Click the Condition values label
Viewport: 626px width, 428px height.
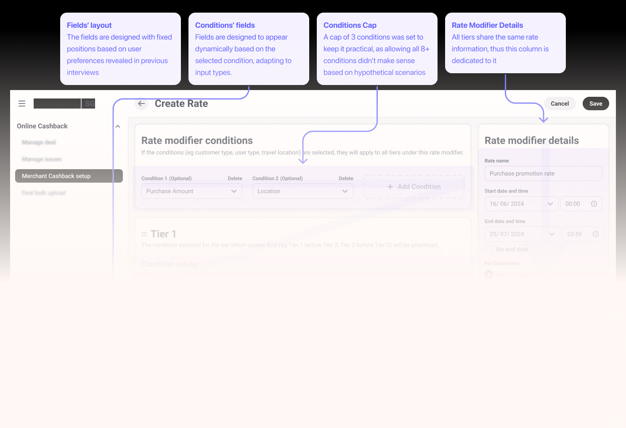tap(170, 264)
